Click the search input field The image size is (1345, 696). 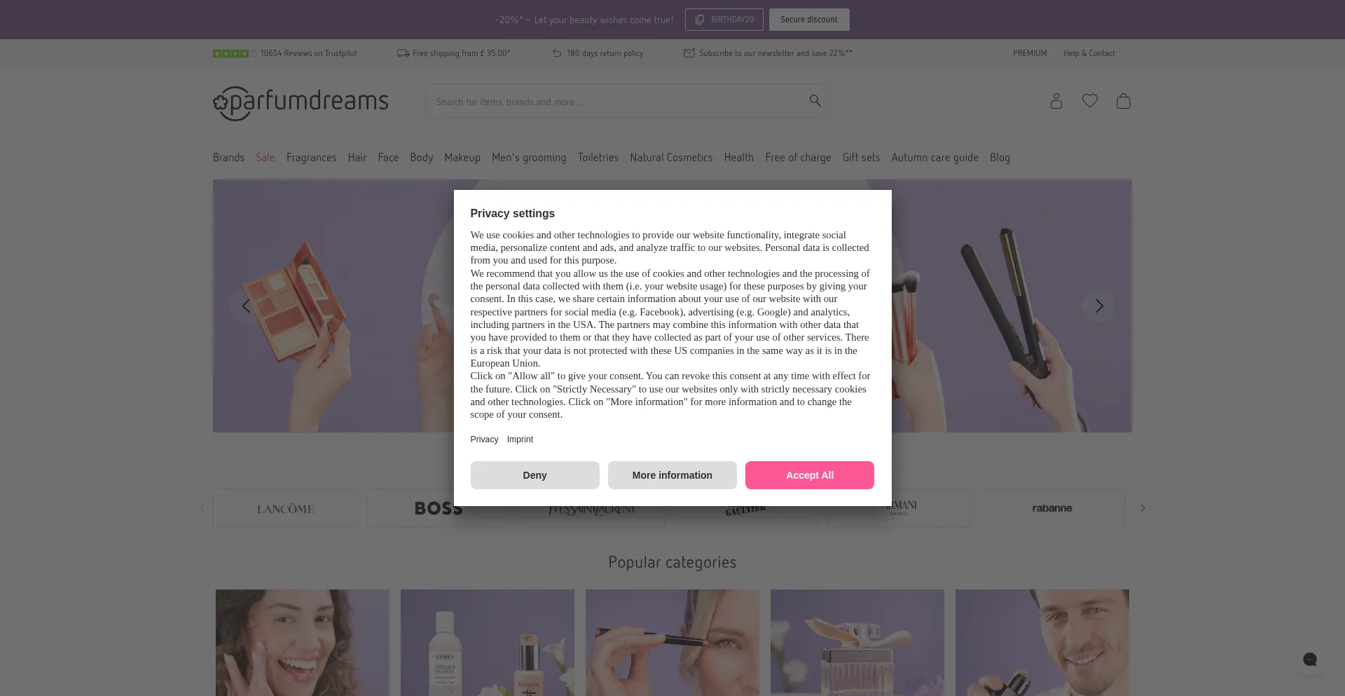point(616,102)
